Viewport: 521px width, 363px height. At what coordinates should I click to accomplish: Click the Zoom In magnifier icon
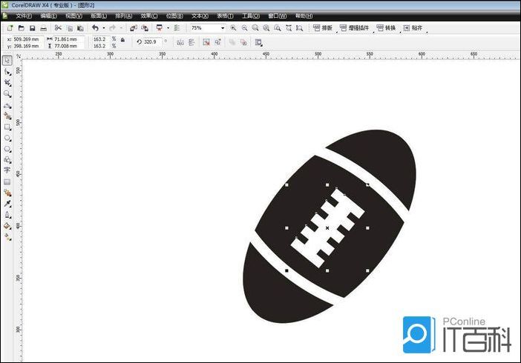click(x=233, y=28)
